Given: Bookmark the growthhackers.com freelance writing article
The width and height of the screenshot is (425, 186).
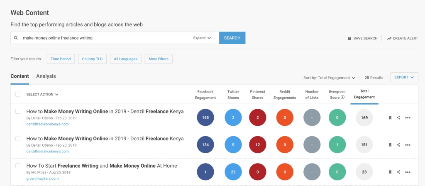Looking at the screenshot, I should click(x=390, y=172).
